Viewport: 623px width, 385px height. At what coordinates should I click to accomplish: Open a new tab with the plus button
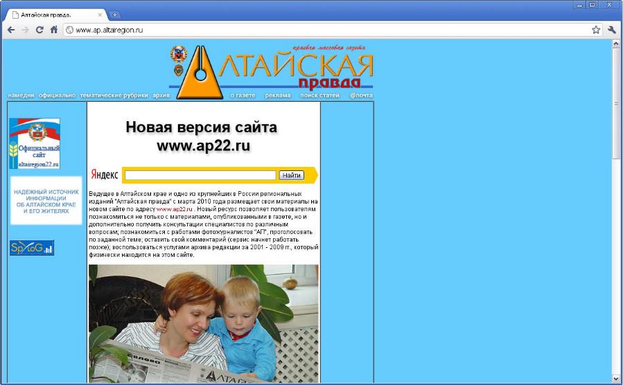point(114,15)
